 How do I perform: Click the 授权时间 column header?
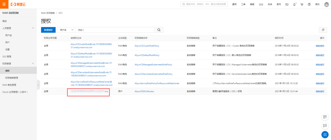tap(279, 38)
